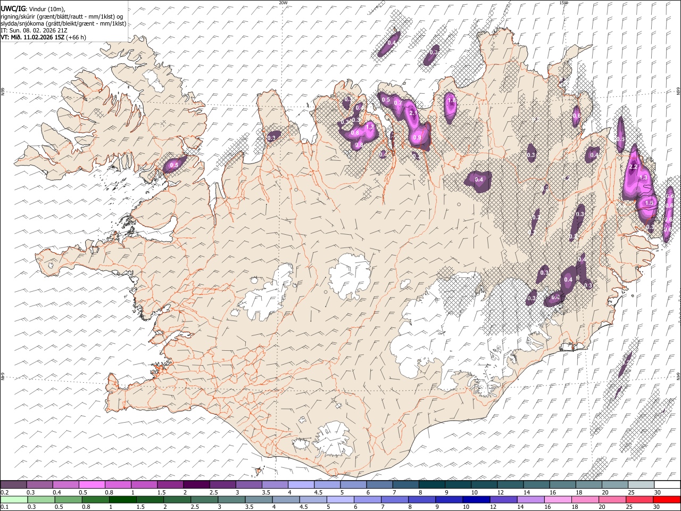Pick top-row pale gray swatch between 25 and 30
The height and width of the screenshot is (511, 681).
(x=641, y=484)
